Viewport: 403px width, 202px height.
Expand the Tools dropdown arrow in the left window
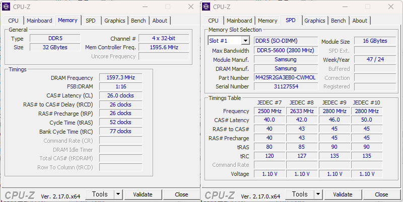click(118, 194)
